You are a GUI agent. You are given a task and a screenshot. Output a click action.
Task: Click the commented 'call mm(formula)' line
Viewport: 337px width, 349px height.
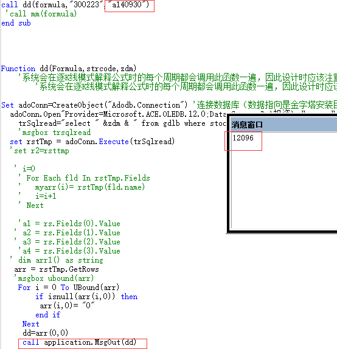click(41, 14)
